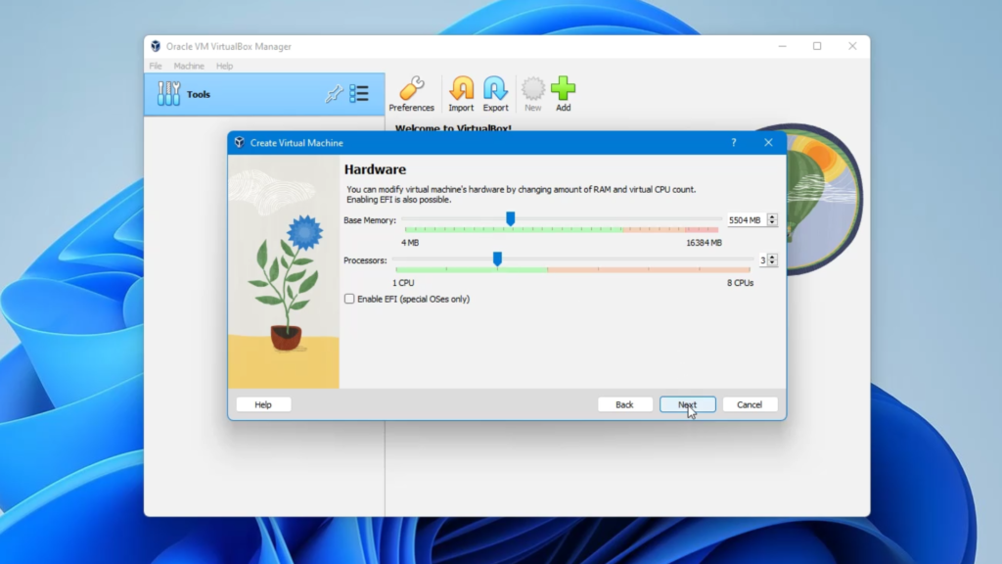Maximize the VirtualBox Manager window
This screenshot has width=1002, height=564.
coord(817,46)
